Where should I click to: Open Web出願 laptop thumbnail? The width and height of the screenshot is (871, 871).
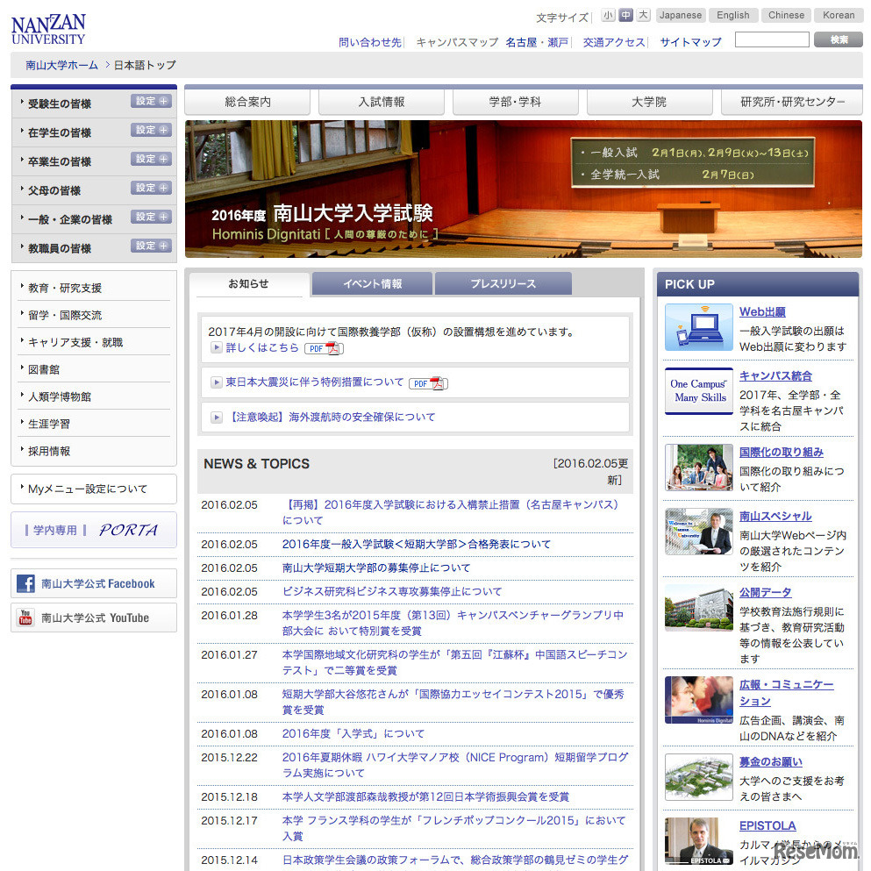[699, 326]
